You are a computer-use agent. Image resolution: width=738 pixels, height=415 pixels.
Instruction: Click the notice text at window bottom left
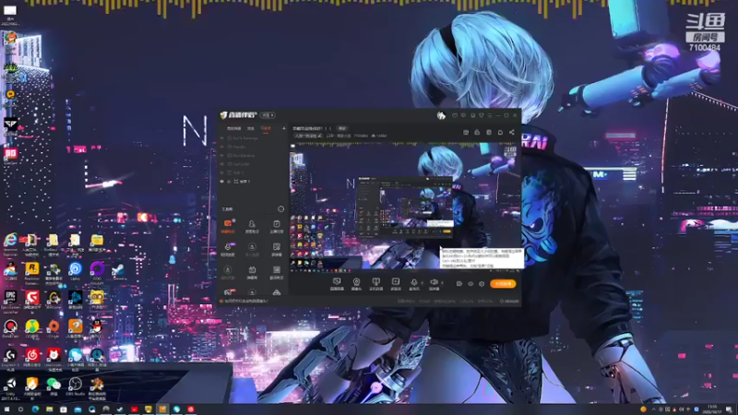click(245, 301)
